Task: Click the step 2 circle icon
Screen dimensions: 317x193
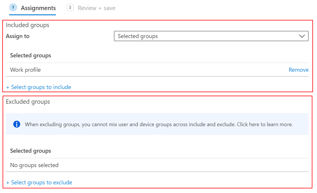Action: 70,7
